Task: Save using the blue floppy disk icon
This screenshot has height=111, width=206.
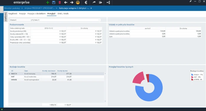Action: pos(54,2)
